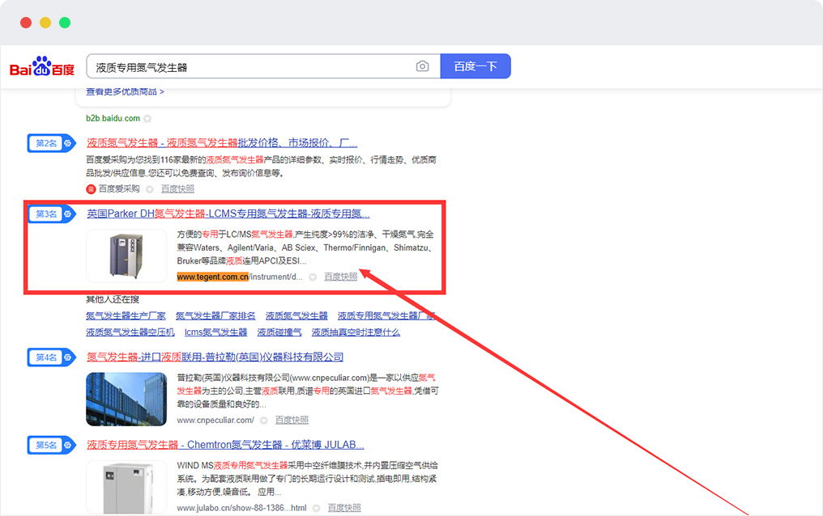Open 百度快照 for the tegent.com.cn result
823x516 pixels.
[341, 277]
